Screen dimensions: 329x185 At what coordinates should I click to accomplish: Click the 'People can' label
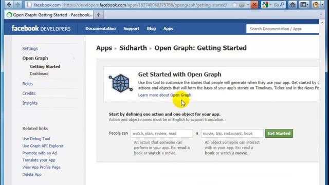pos(118,133)
